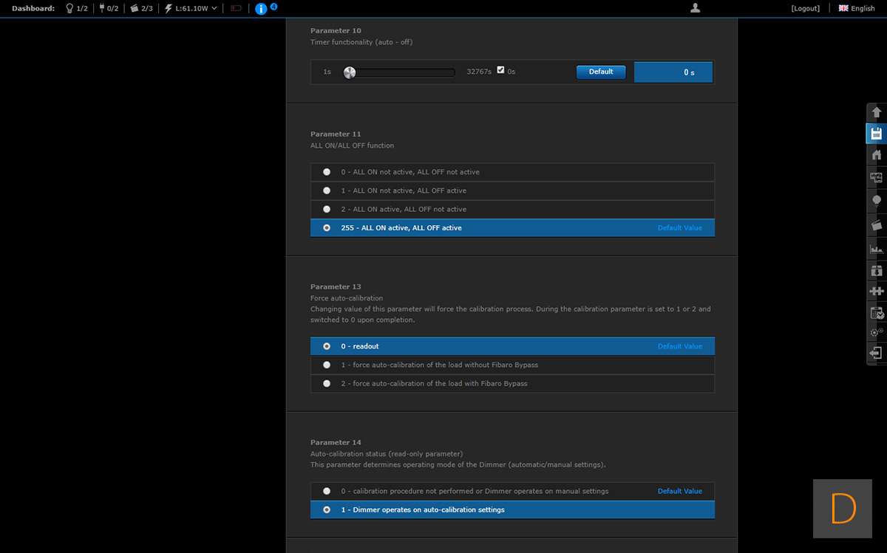The width and height of the screenshot is (887, 553).
Task: Open the scenes clapperboard icon in sidebar
Action: coord(876,225)
